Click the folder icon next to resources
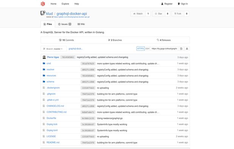Image resolution: width=234 pixels, height=149 pixels. [44, 76]
